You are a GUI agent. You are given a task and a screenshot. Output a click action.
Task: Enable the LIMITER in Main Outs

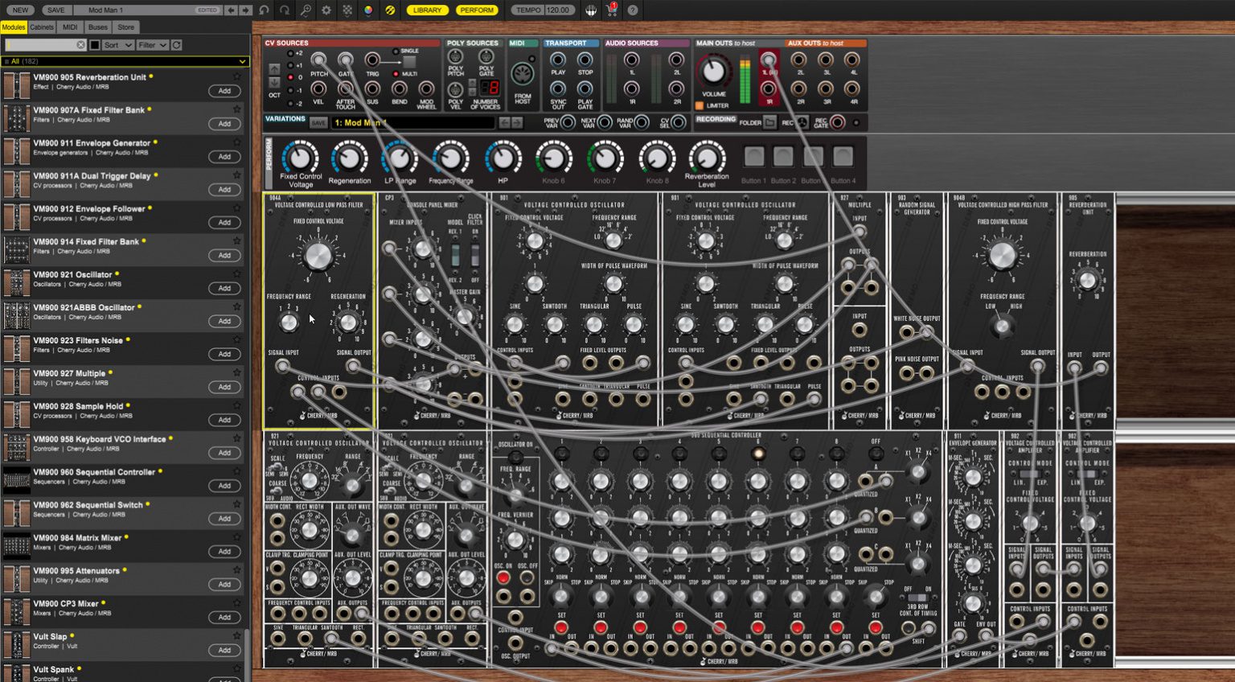(x=699, y=105)
